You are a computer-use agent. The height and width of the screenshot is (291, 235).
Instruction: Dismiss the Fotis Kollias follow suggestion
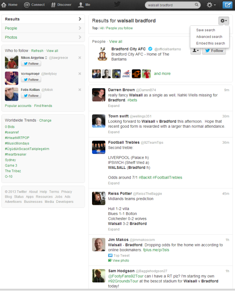point(80,90)
